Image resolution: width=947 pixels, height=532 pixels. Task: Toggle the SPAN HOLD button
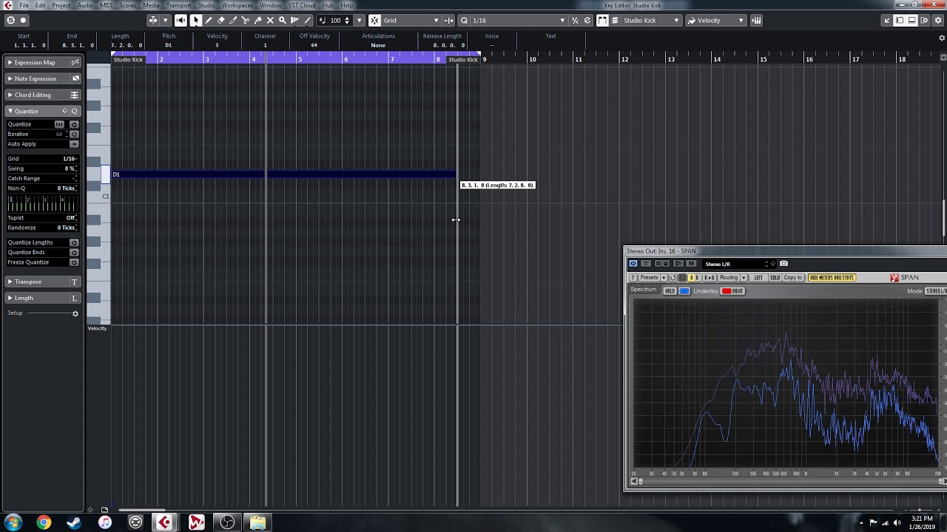pyautogui.click(x=670, y=291)
